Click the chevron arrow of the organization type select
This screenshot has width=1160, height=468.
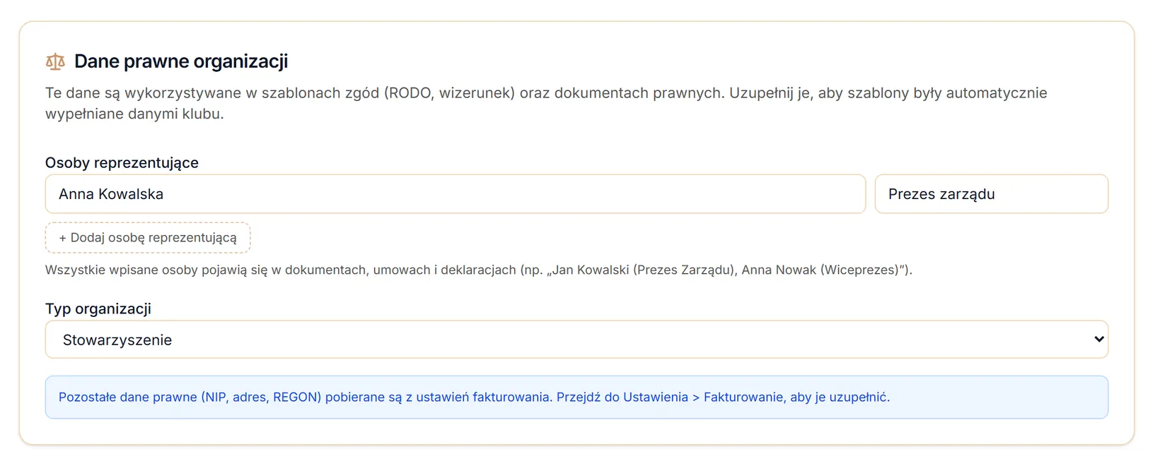pyautogui.click(x=1098, y=340)
